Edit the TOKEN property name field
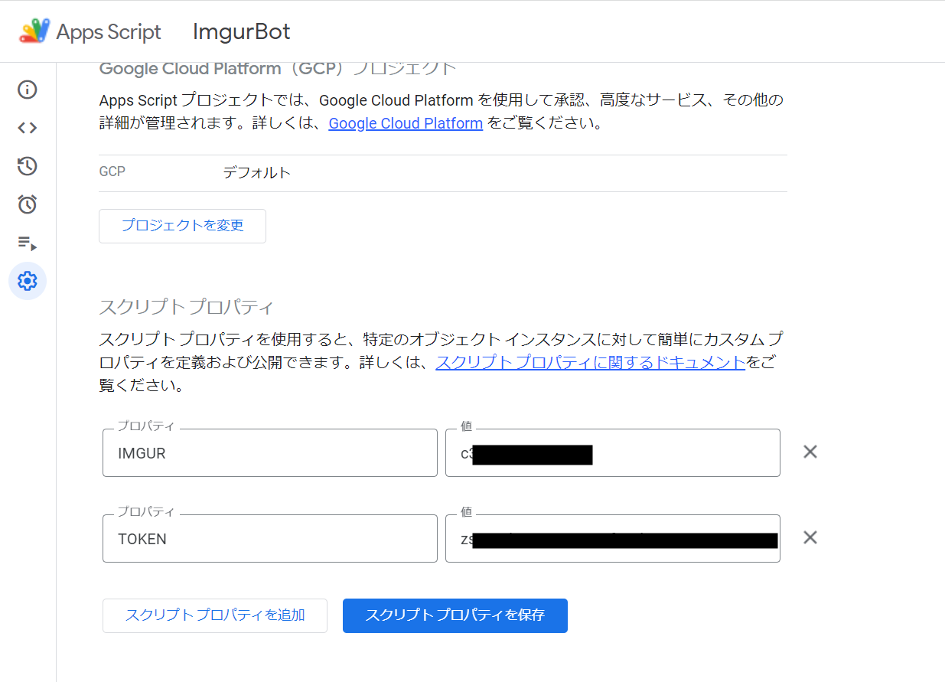The width and height of the screenshot is (945, 682). click(270, 539)
